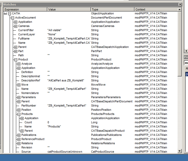Click the "Products" string value
188x161 pixels.
coord(54,126)
